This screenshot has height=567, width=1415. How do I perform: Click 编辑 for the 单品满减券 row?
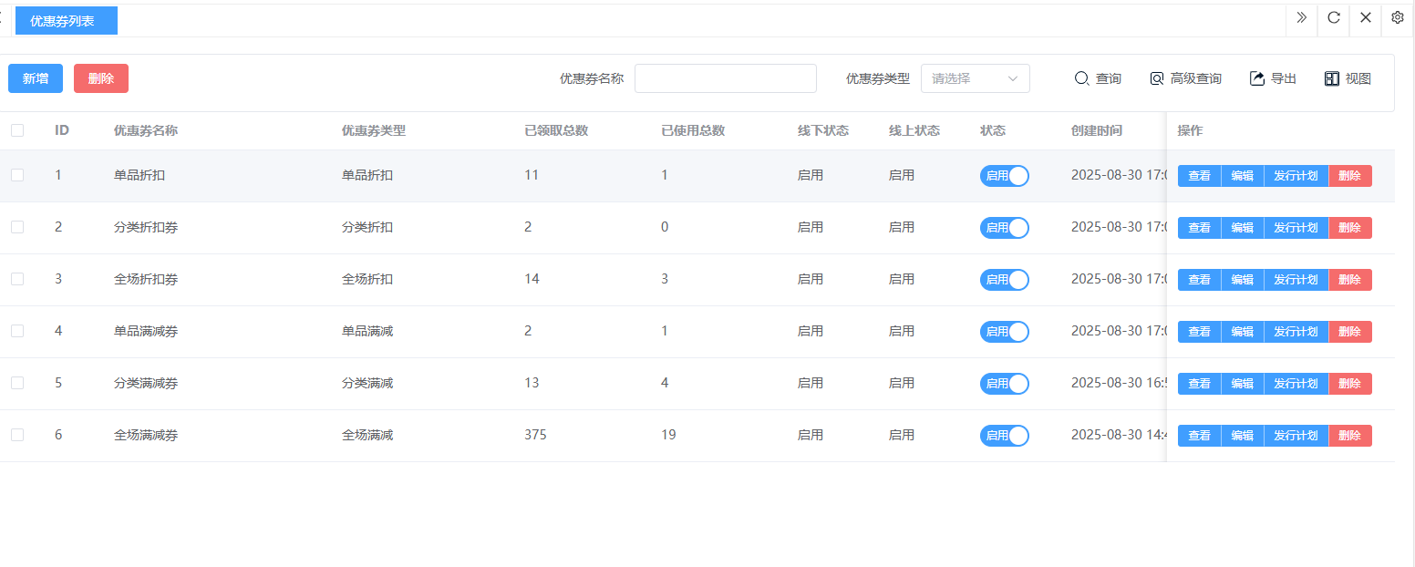[1242, 332]
